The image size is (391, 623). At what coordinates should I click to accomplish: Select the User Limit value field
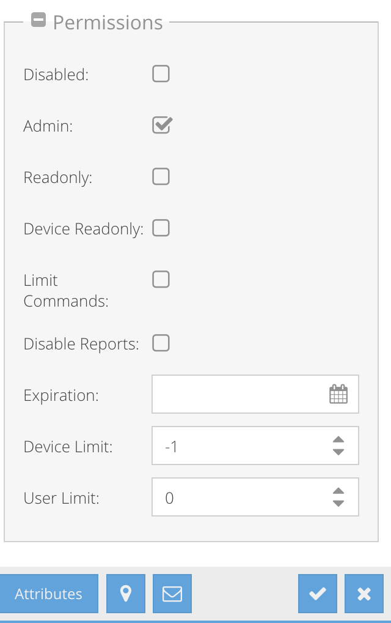pyautogui.click(x=244, y=497)
